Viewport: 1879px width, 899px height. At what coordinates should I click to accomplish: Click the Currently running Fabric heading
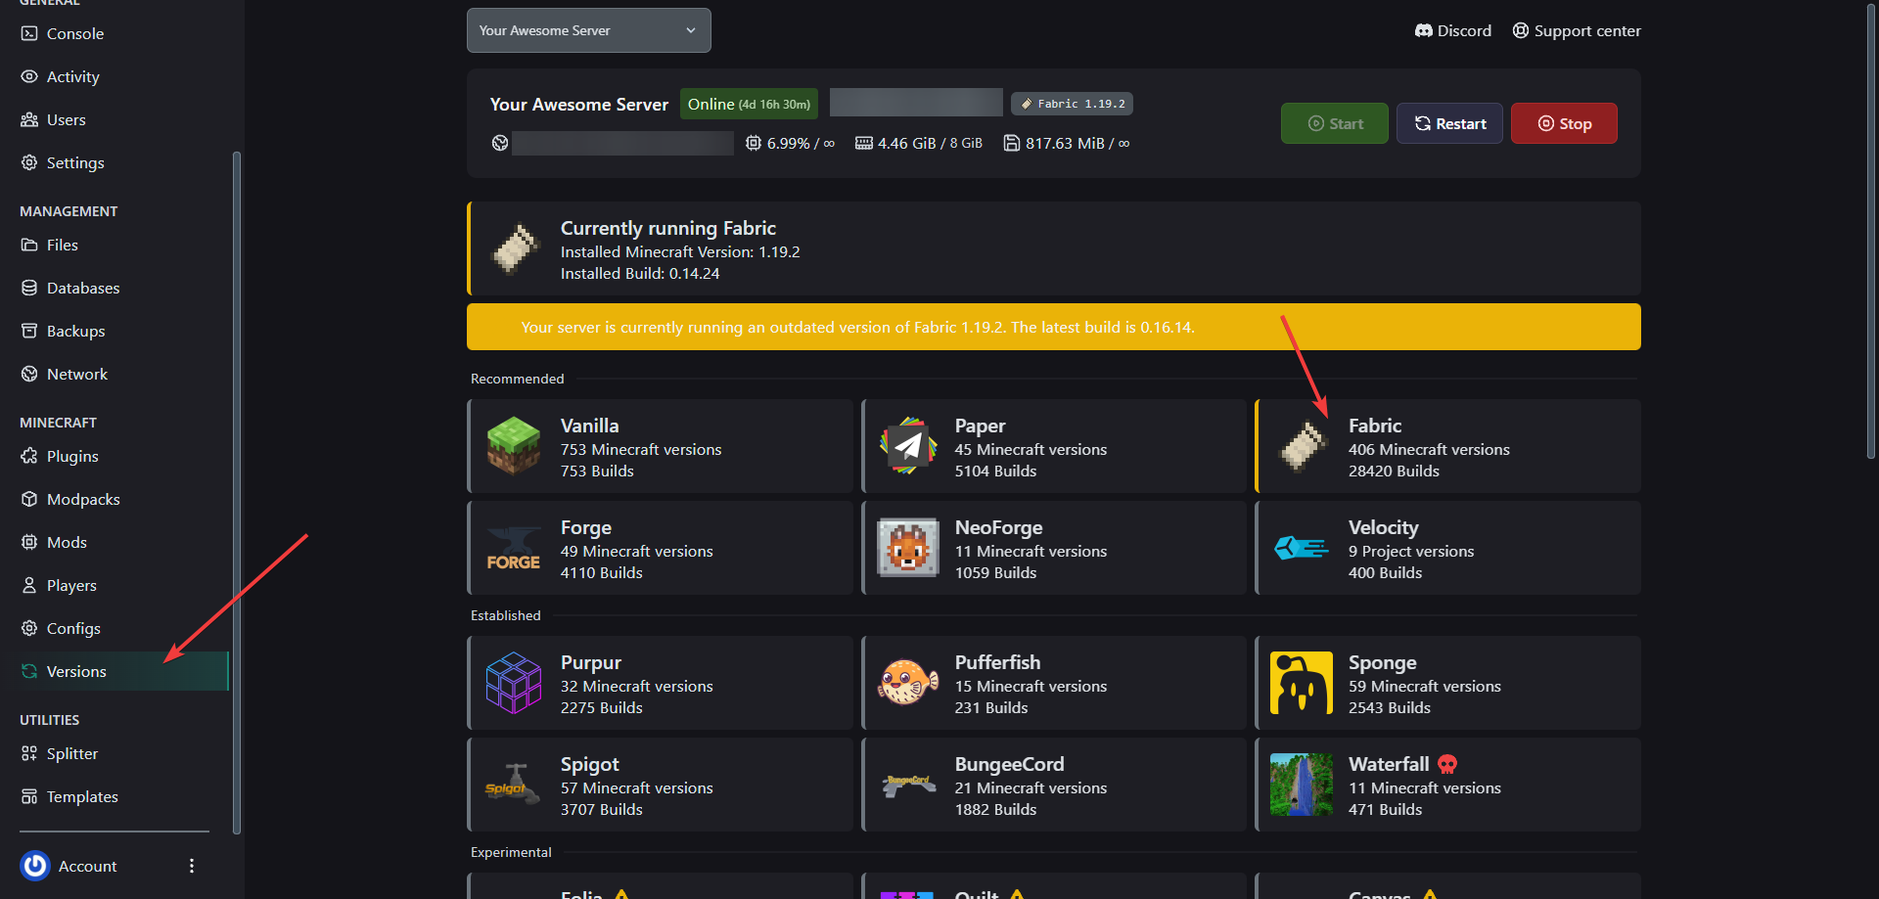coord(668,228)
